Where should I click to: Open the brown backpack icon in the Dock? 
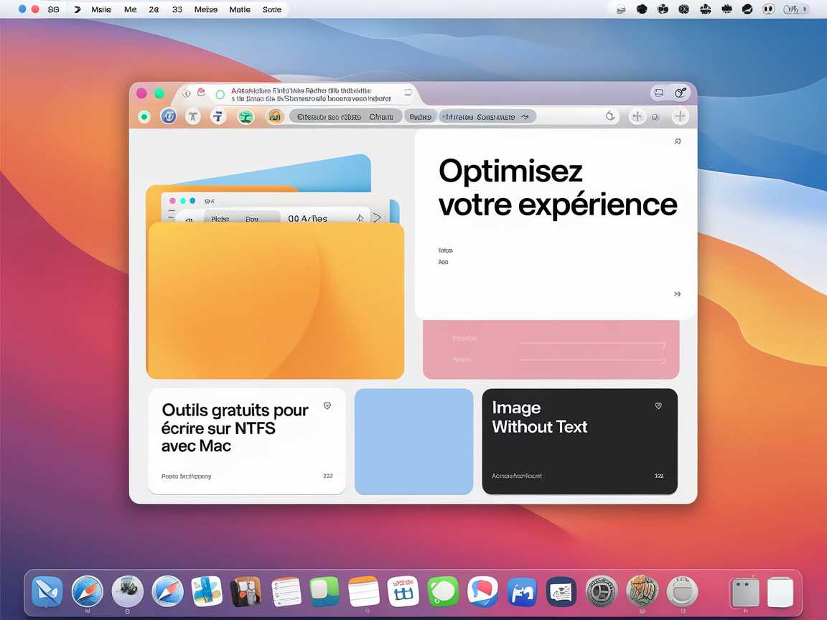pos(246,591)
